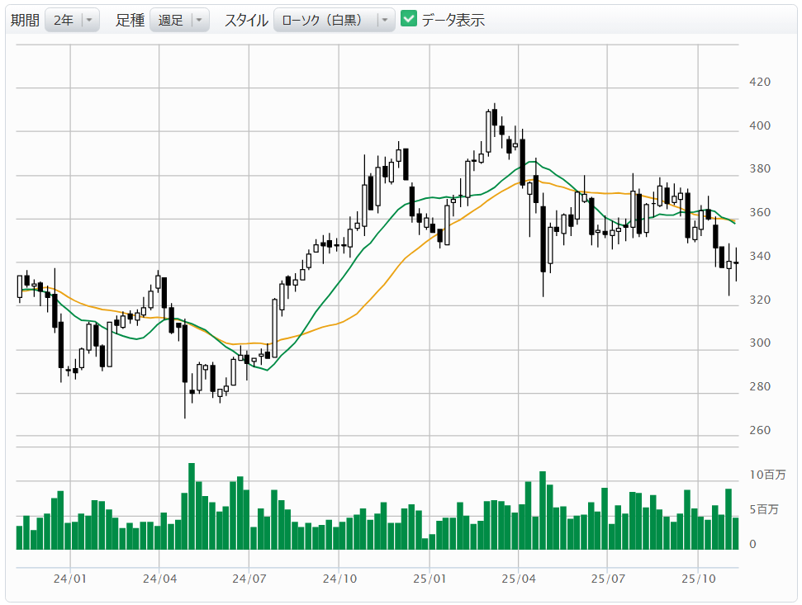Uncheck the データ表示 checkbox

[x=408, y=20]
